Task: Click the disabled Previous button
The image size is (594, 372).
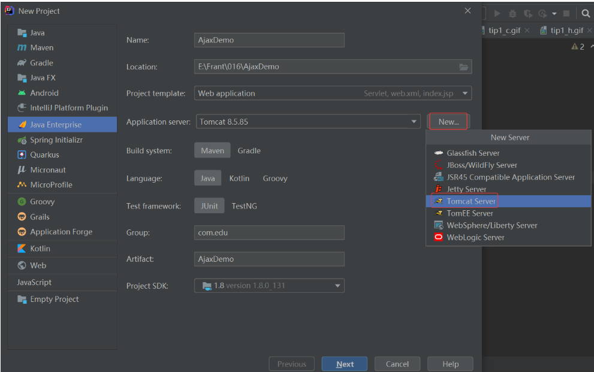Action: pos(291,364)
